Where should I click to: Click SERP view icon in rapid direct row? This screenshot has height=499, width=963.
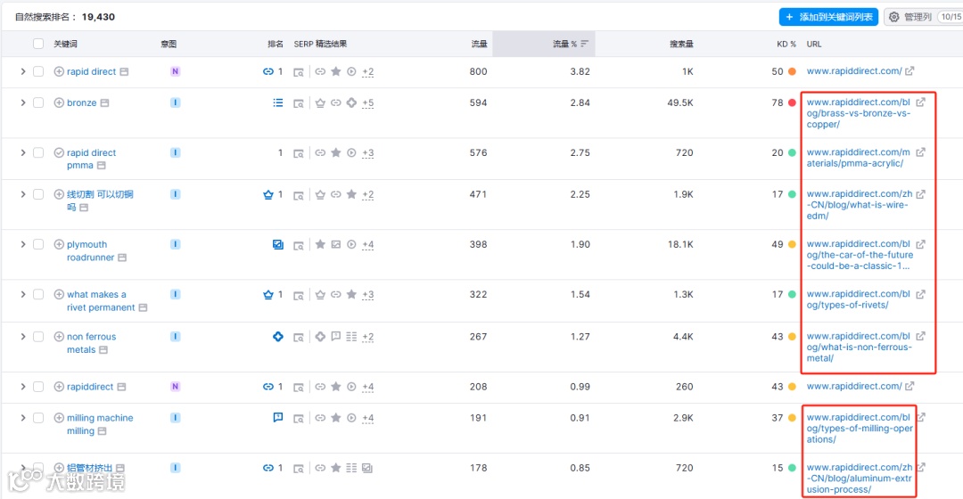[x=299, y=72]
